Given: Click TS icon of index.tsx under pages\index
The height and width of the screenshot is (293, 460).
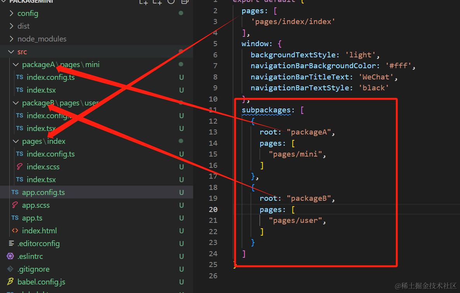Looking at the screenshot, I should [20, 179].
